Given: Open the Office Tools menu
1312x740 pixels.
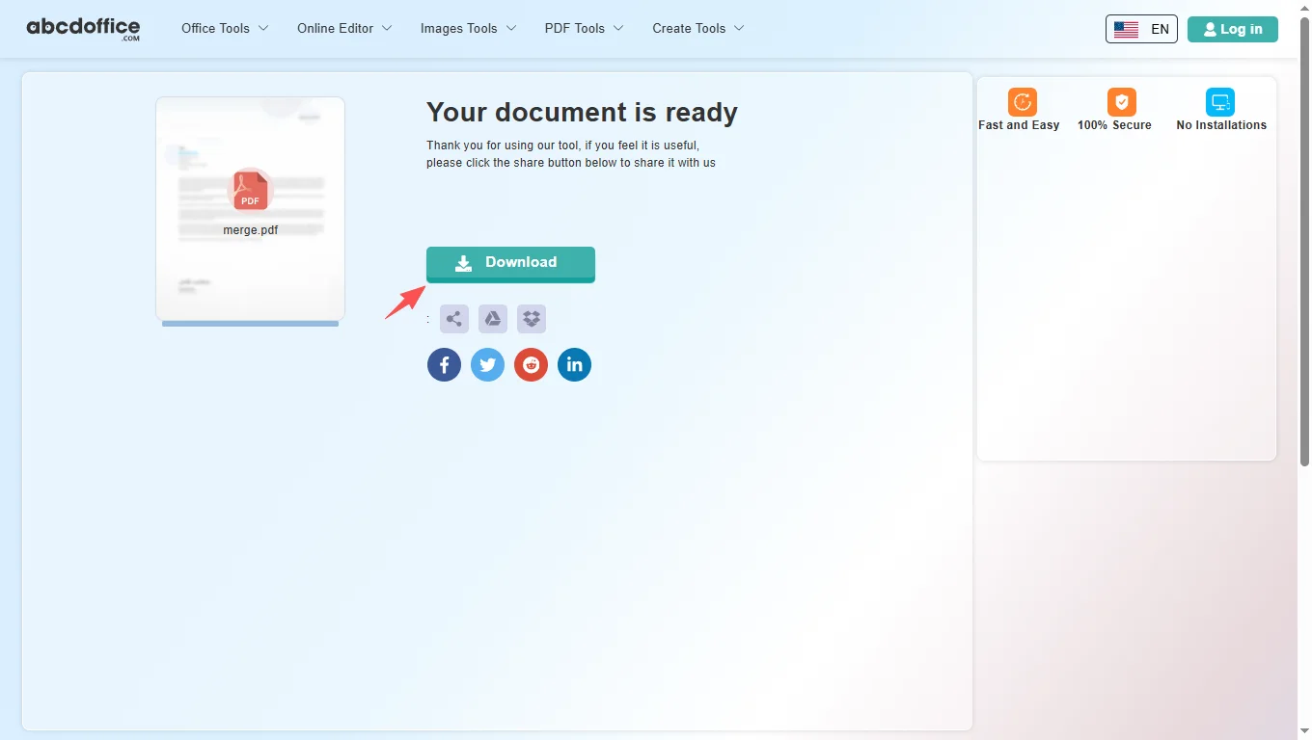Looking at the screenshot, I should tap(225, 28).
